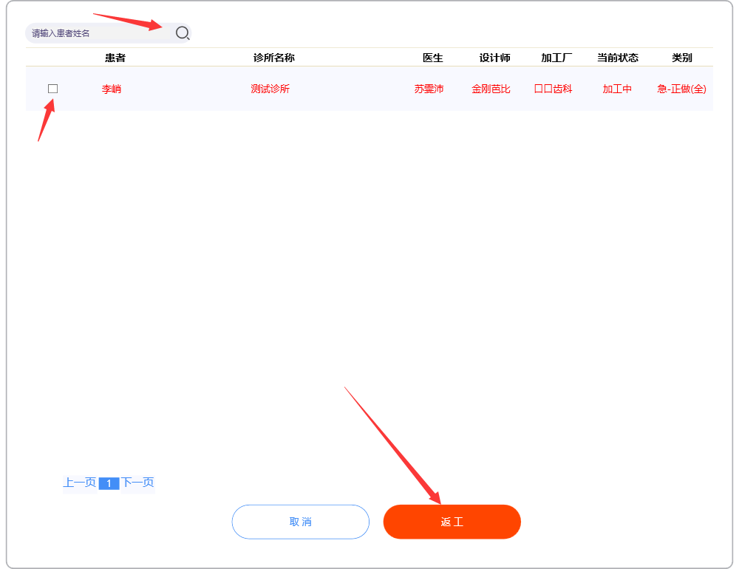The height and width of the screenshot is (569, 739).
Task: Click doctor name 苏雯沛
Action: [429, 89]
